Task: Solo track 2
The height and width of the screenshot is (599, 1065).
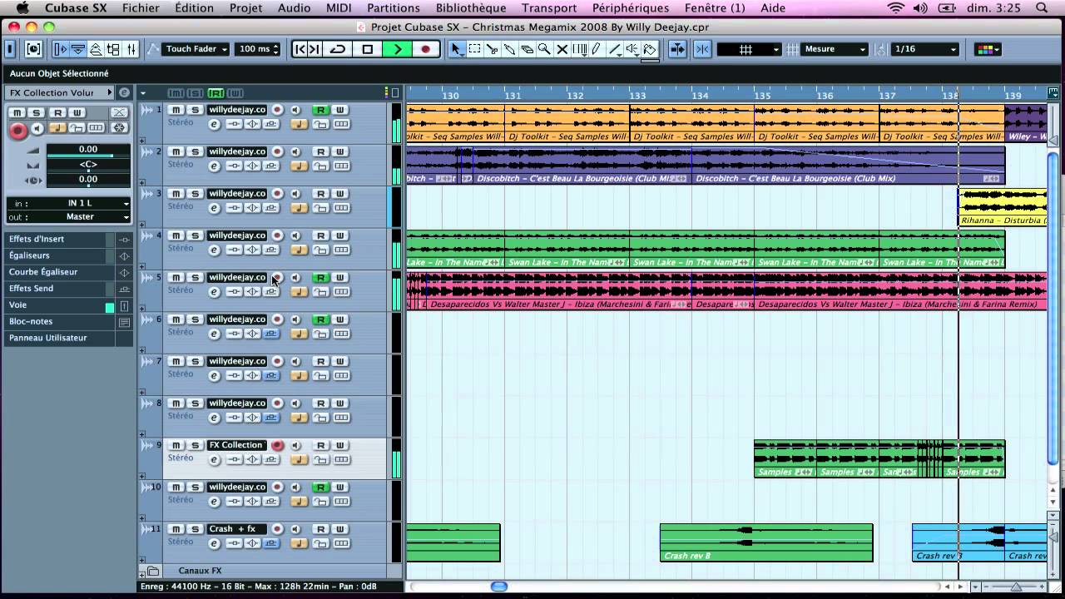Action: [195, 151]
